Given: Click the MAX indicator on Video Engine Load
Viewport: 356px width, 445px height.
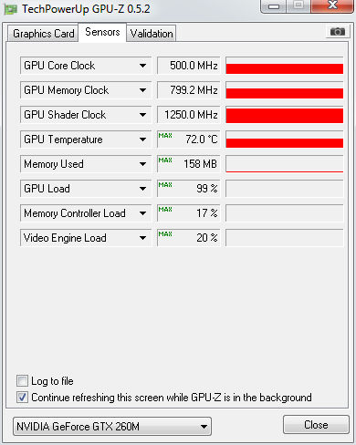Looking at the screenshot, I should tap(165, 234).
